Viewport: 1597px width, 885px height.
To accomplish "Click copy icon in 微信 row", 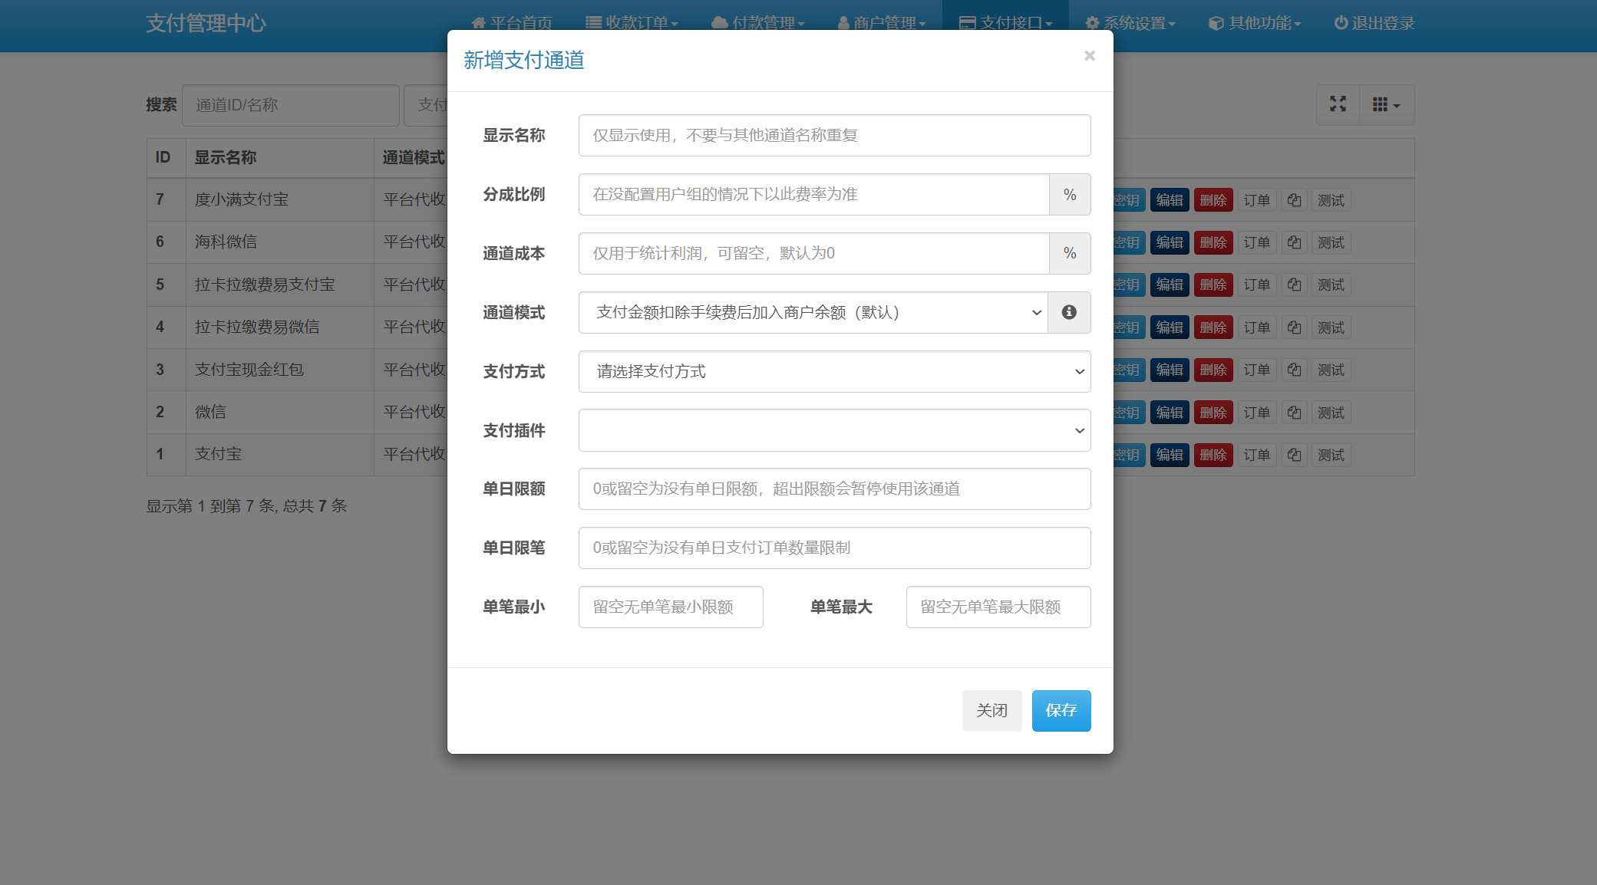I will pyautogui.click(x=1294, y=413).
